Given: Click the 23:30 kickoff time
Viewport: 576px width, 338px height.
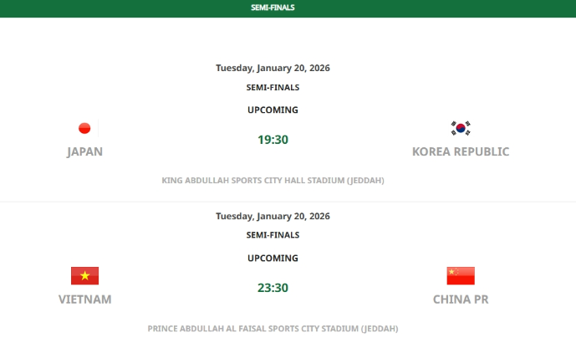Looking at the screenshot, I should (x=273, y=288).
